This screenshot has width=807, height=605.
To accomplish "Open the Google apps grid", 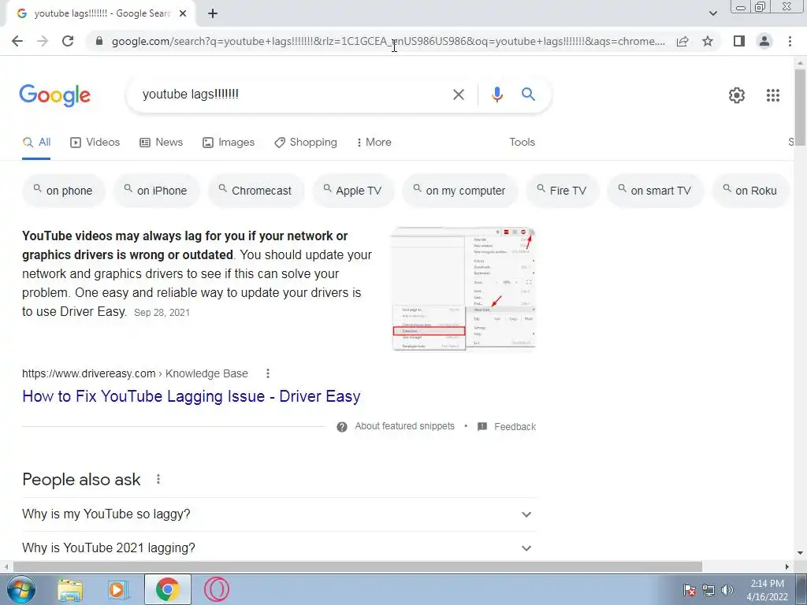I will (772, 95).
